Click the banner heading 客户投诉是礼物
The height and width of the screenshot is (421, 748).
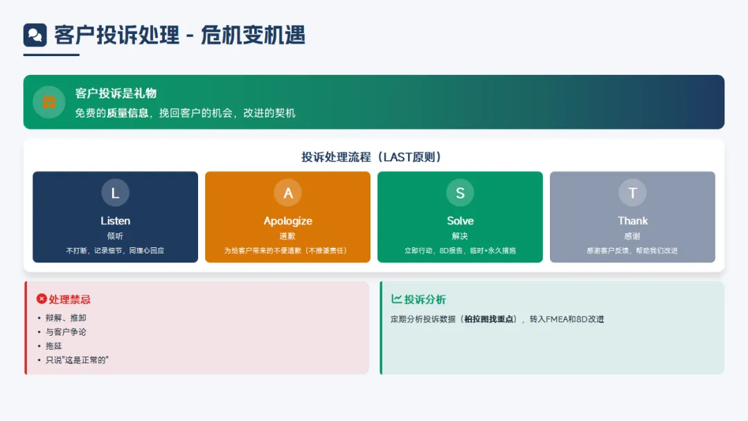pos(116,93)
